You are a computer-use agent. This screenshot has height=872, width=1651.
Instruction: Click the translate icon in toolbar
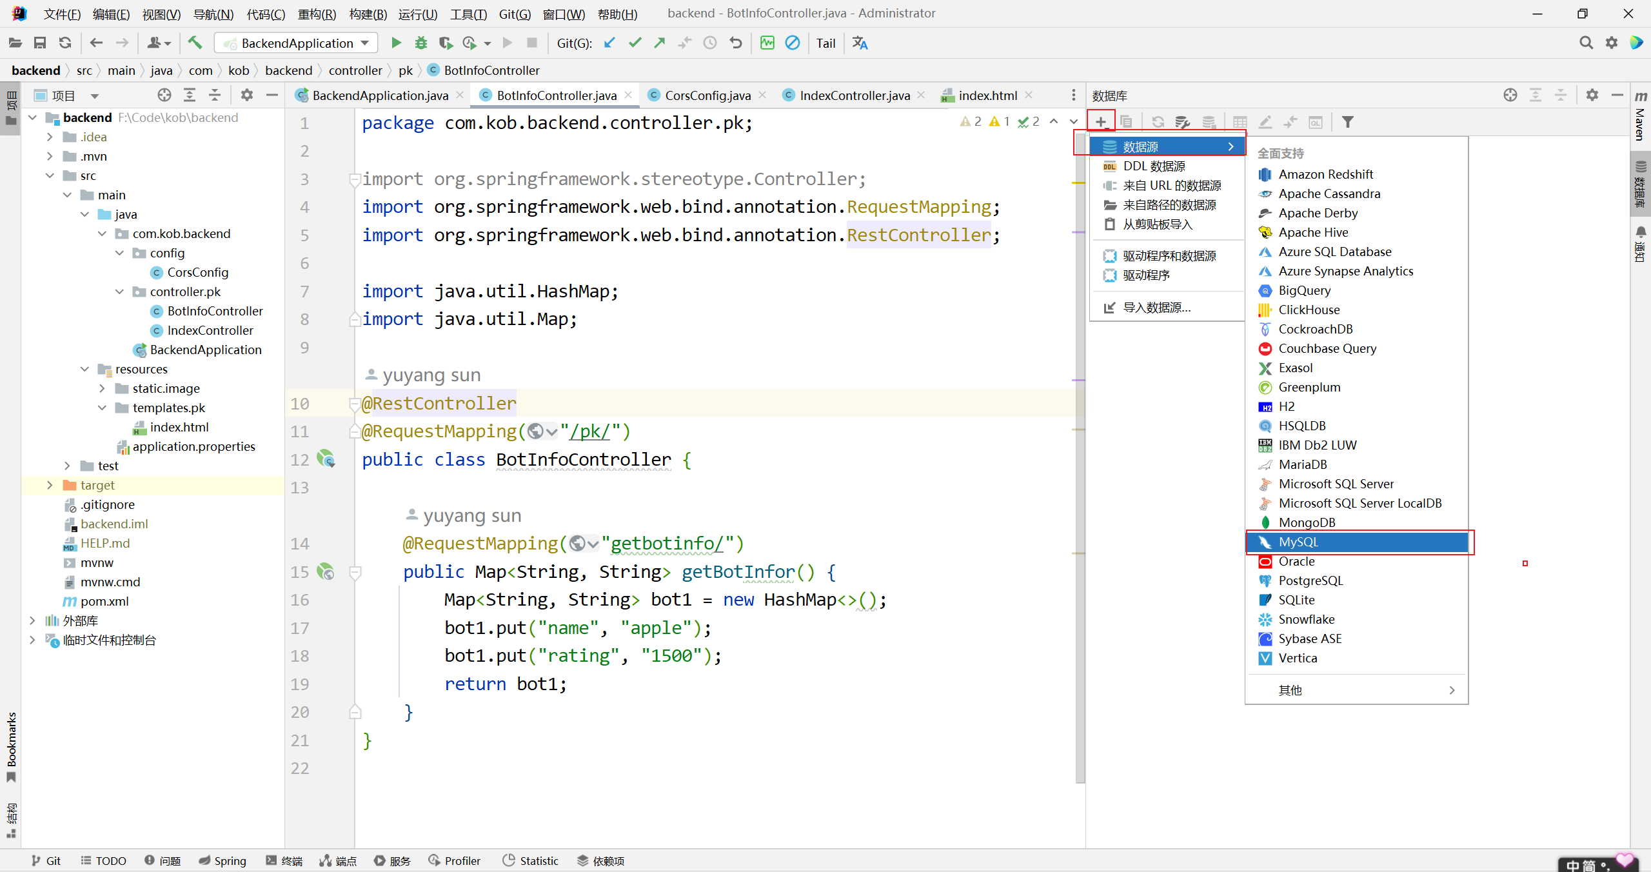point(860,43)
